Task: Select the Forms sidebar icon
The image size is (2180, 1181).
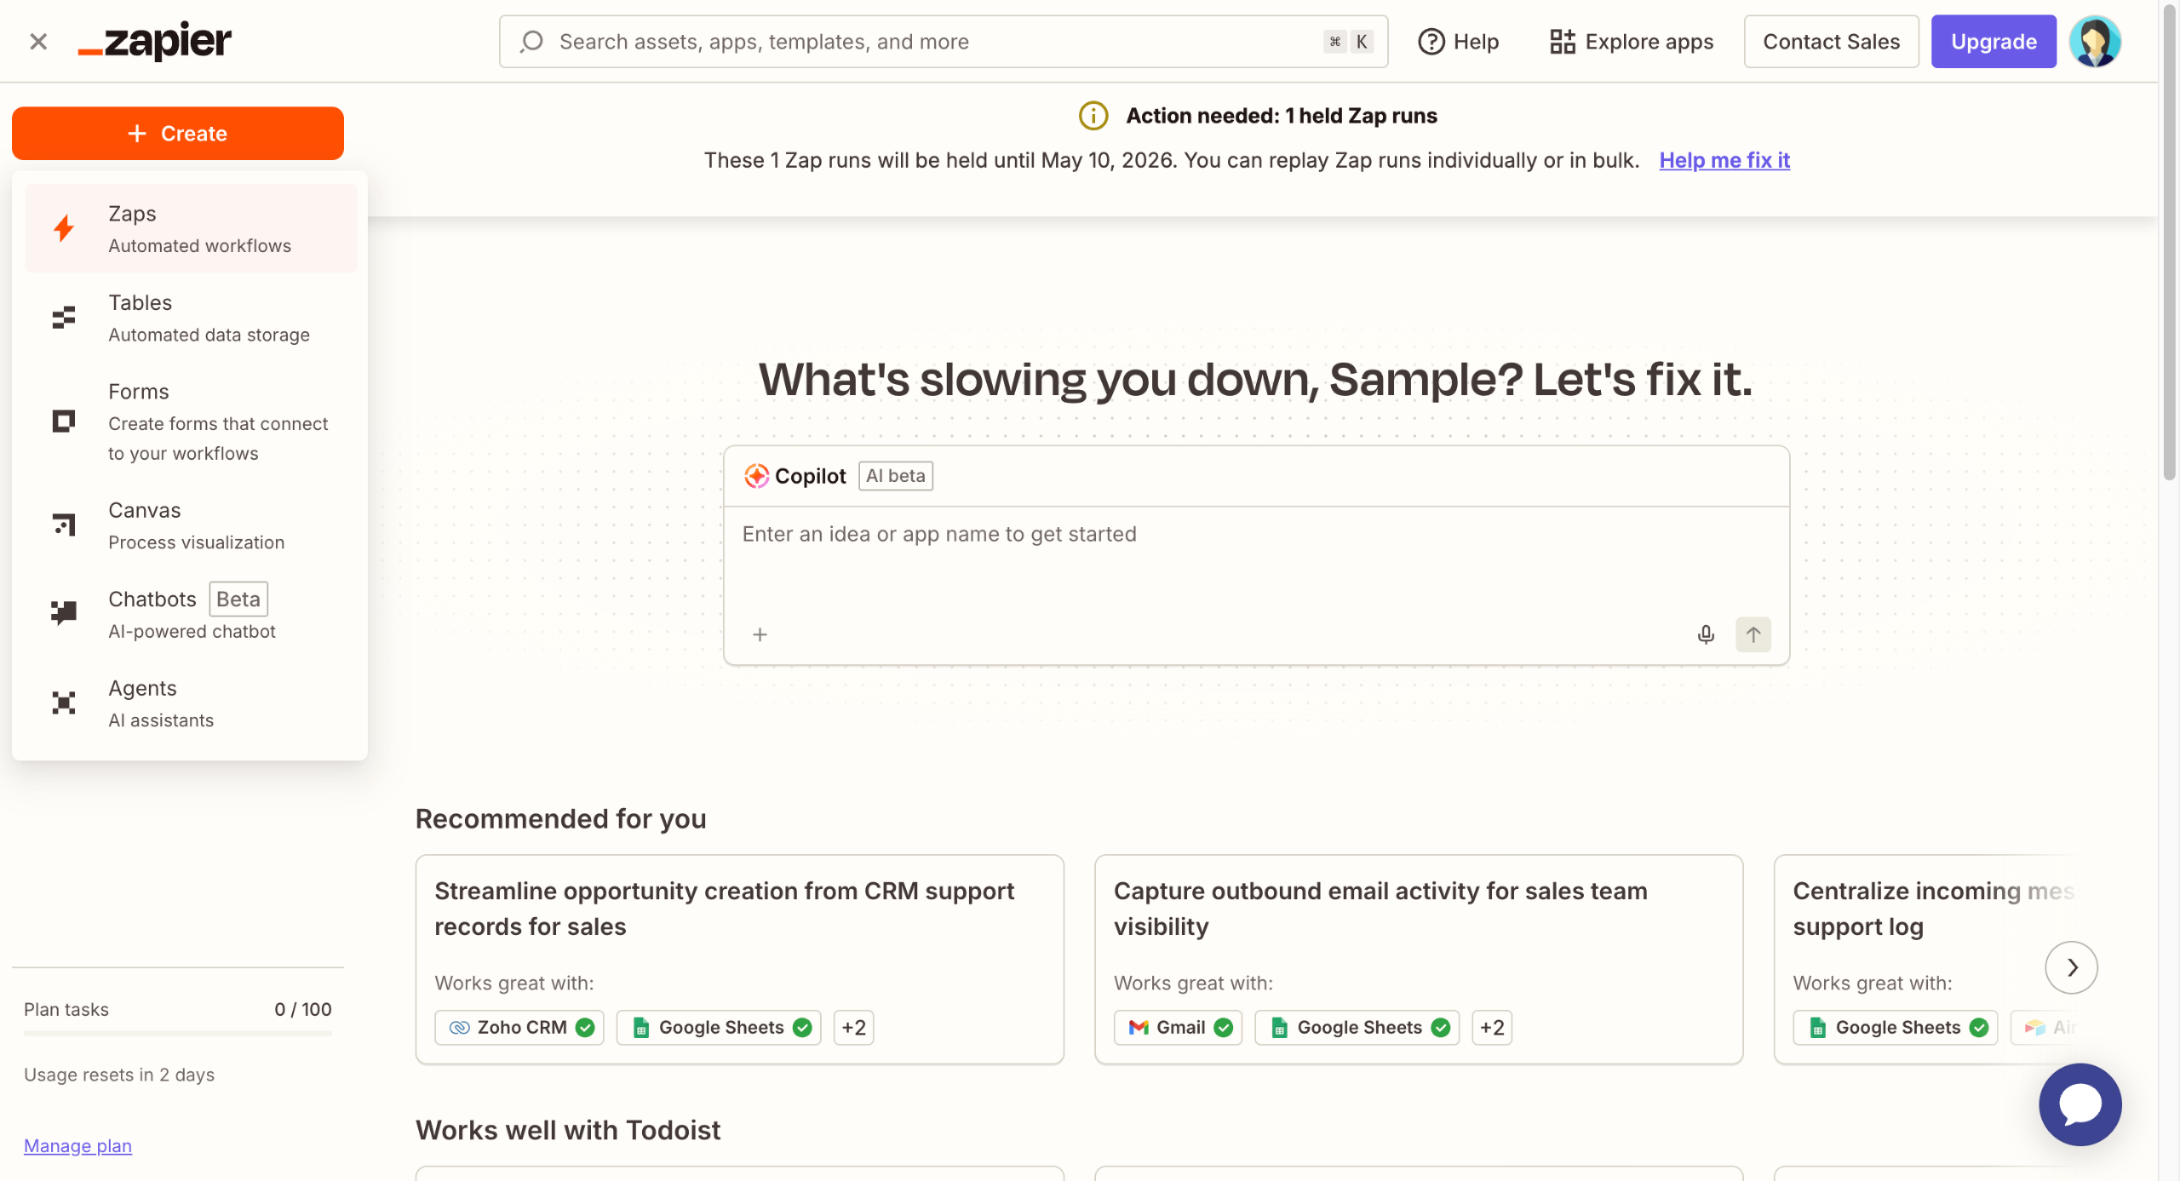Action: 64,421
